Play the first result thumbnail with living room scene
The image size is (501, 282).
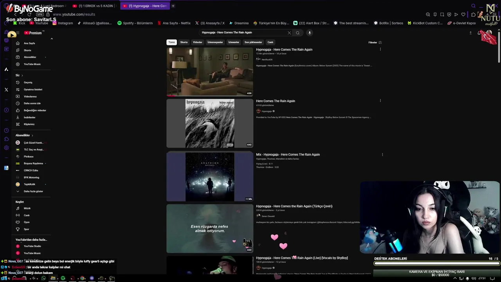pyautogui.click(x=210, y=72)
